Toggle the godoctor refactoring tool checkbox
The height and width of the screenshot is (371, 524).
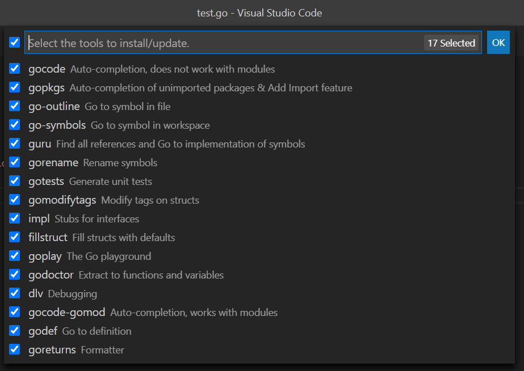coord(14,275)
